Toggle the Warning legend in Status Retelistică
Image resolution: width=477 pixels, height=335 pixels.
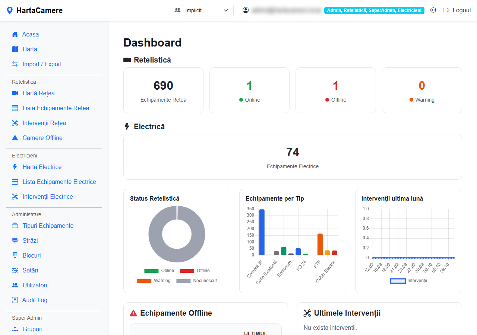click(x=154, y=281)
